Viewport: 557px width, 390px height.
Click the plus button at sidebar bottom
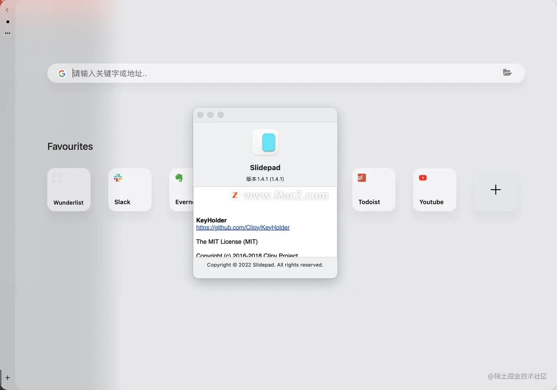click(x=7, y=377)
